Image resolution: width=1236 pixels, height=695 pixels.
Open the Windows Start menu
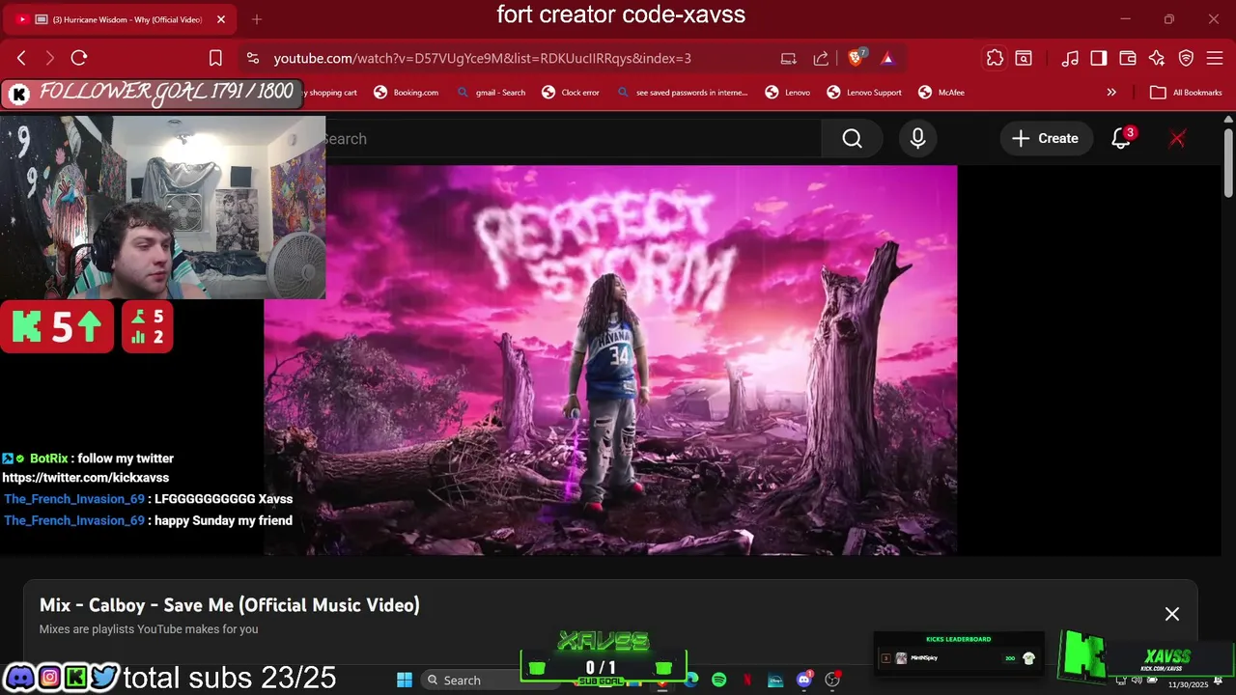point(405,680)
